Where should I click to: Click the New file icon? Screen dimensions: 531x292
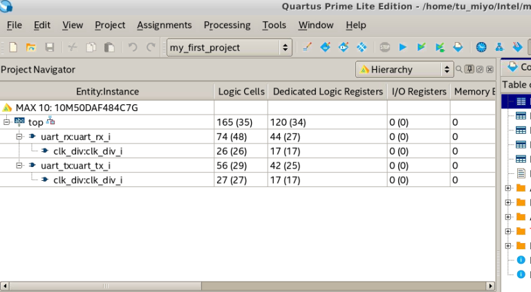[13, 48]
